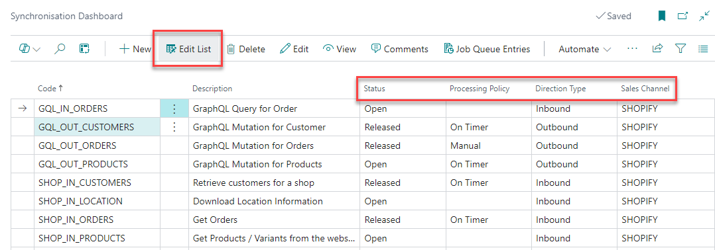Toggle the filter pane funnel icon

coord(681,49)
